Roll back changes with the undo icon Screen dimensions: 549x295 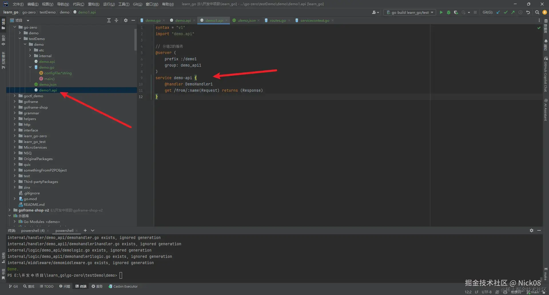point(528,12)
